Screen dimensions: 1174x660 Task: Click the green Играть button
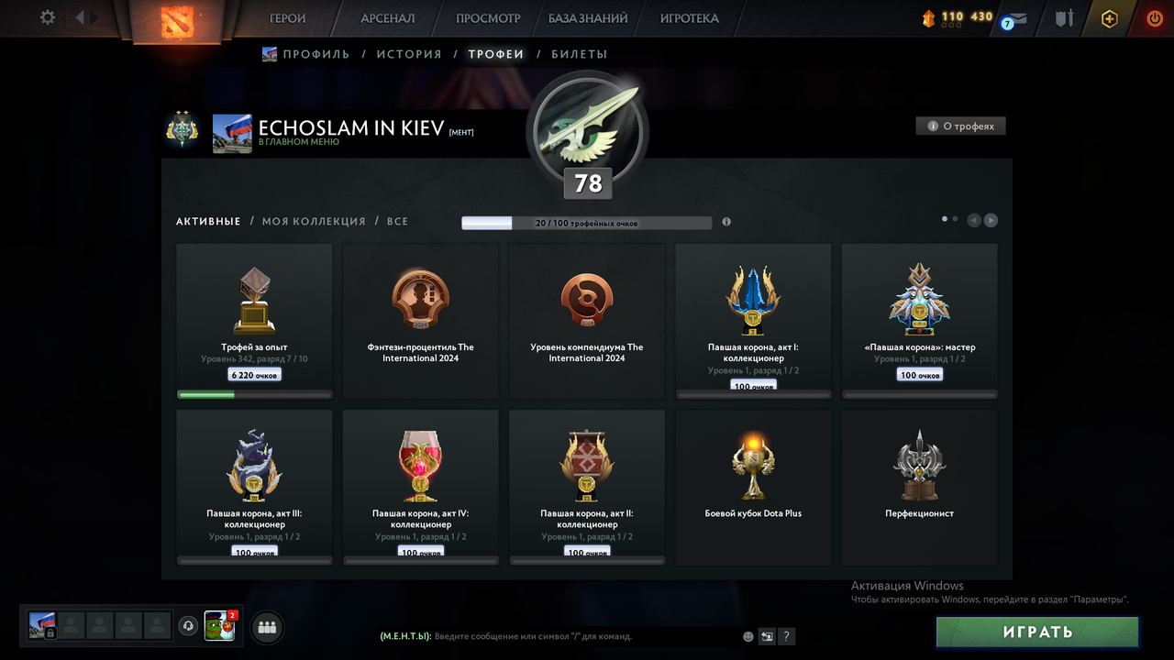tap(1037, 632)
